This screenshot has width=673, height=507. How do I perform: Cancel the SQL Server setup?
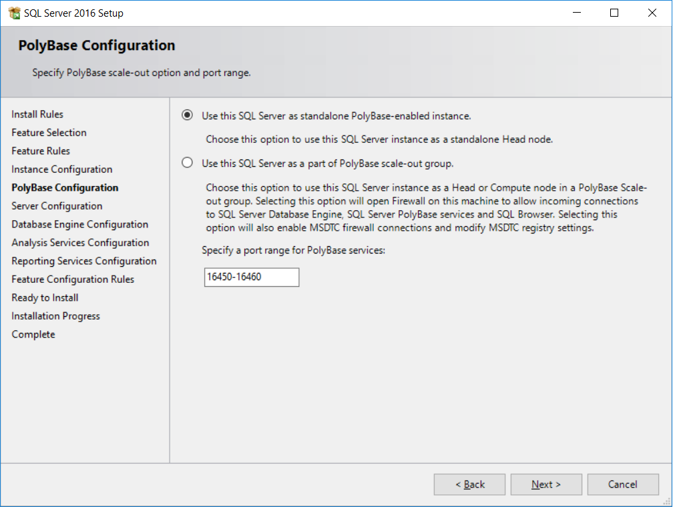pos(623,484)
